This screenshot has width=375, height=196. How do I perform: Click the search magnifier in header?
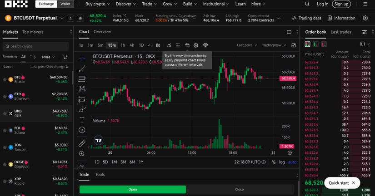click(307, 4)
